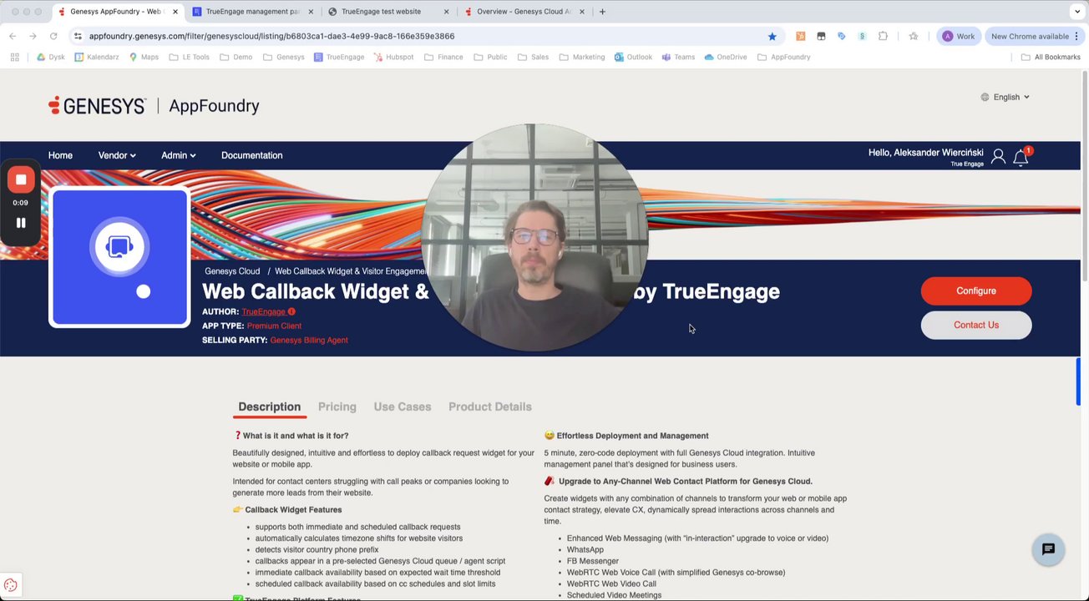Switch to Overview - Genesys Cloud tab

click(x=524, y=12)
